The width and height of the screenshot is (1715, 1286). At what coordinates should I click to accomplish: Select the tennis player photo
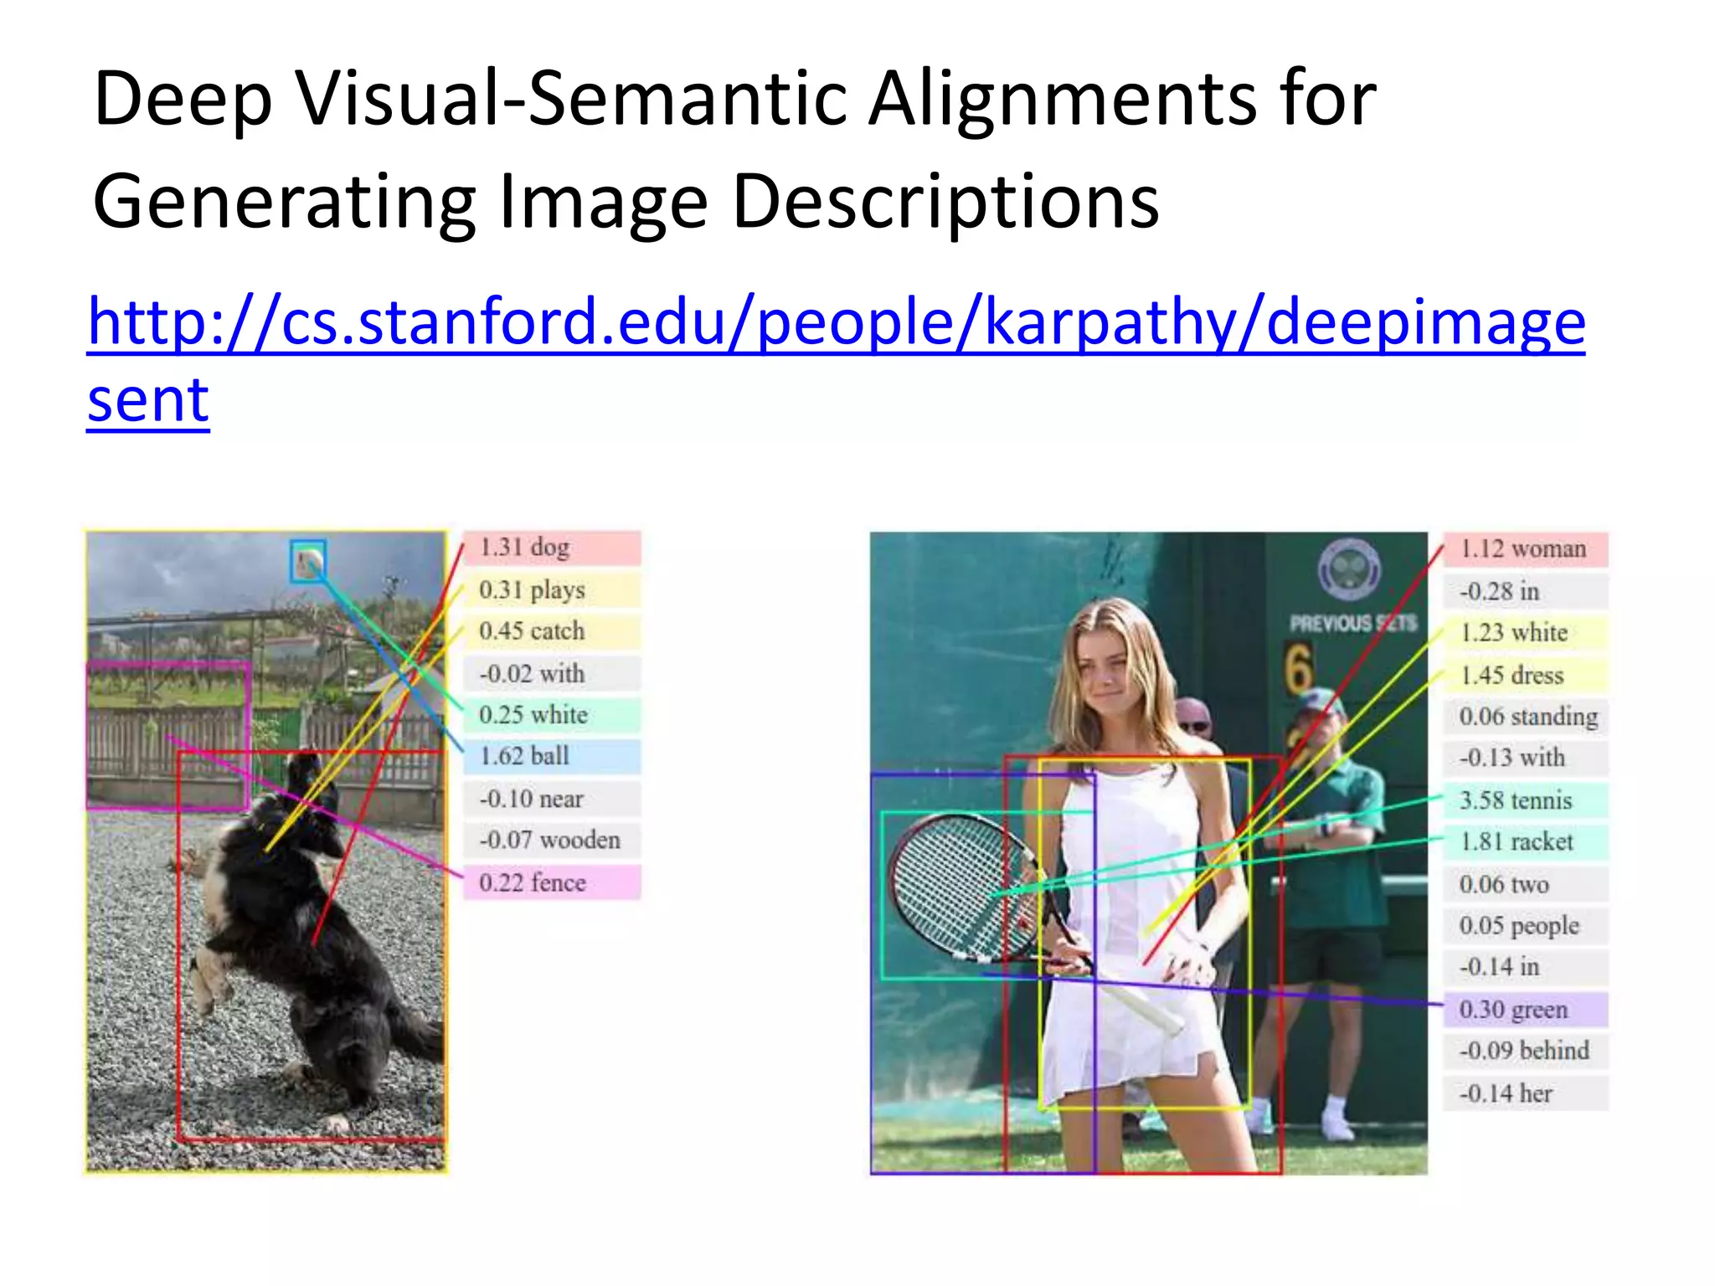coord(1148,853)
